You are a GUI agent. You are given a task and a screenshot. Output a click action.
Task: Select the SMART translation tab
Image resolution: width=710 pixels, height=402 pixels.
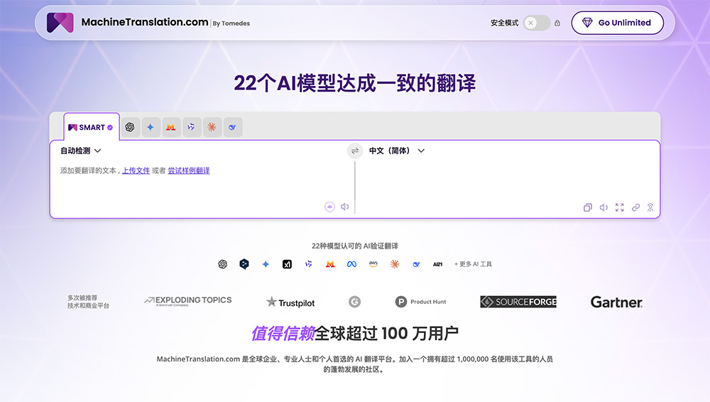91,127
